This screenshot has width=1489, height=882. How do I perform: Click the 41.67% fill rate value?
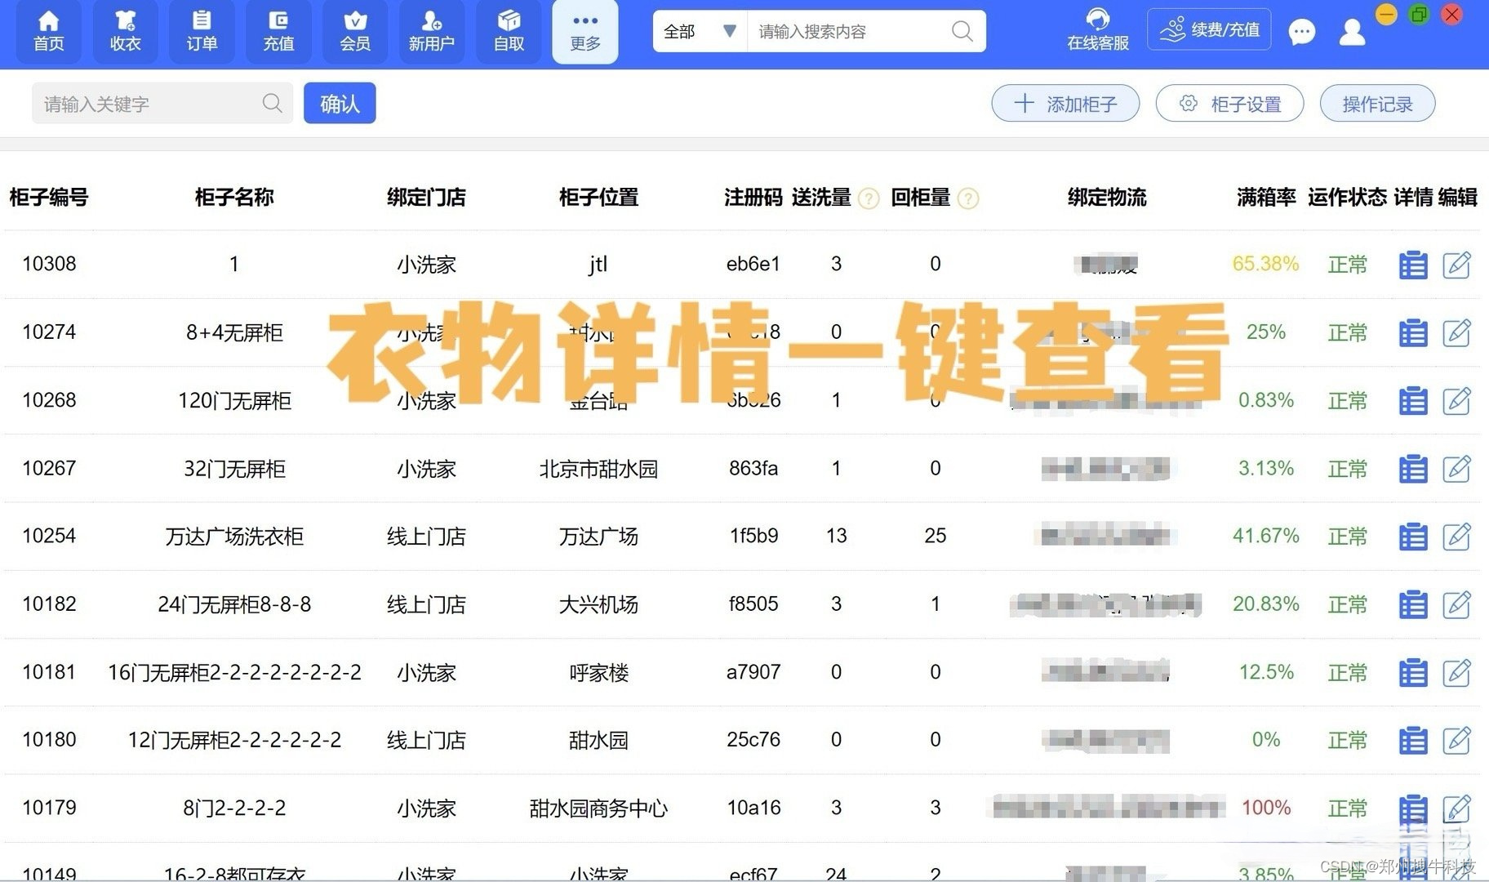point(1265,536)
